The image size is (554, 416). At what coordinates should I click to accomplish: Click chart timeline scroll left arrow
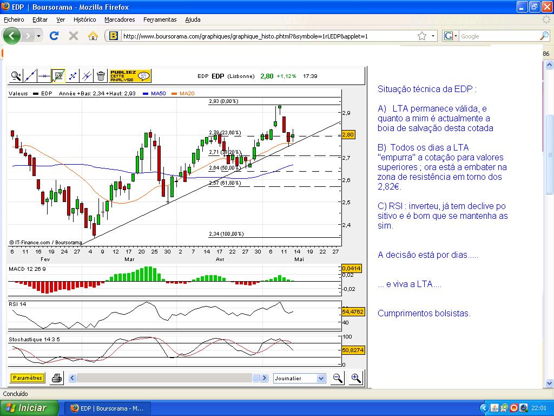tap(72, 378)
